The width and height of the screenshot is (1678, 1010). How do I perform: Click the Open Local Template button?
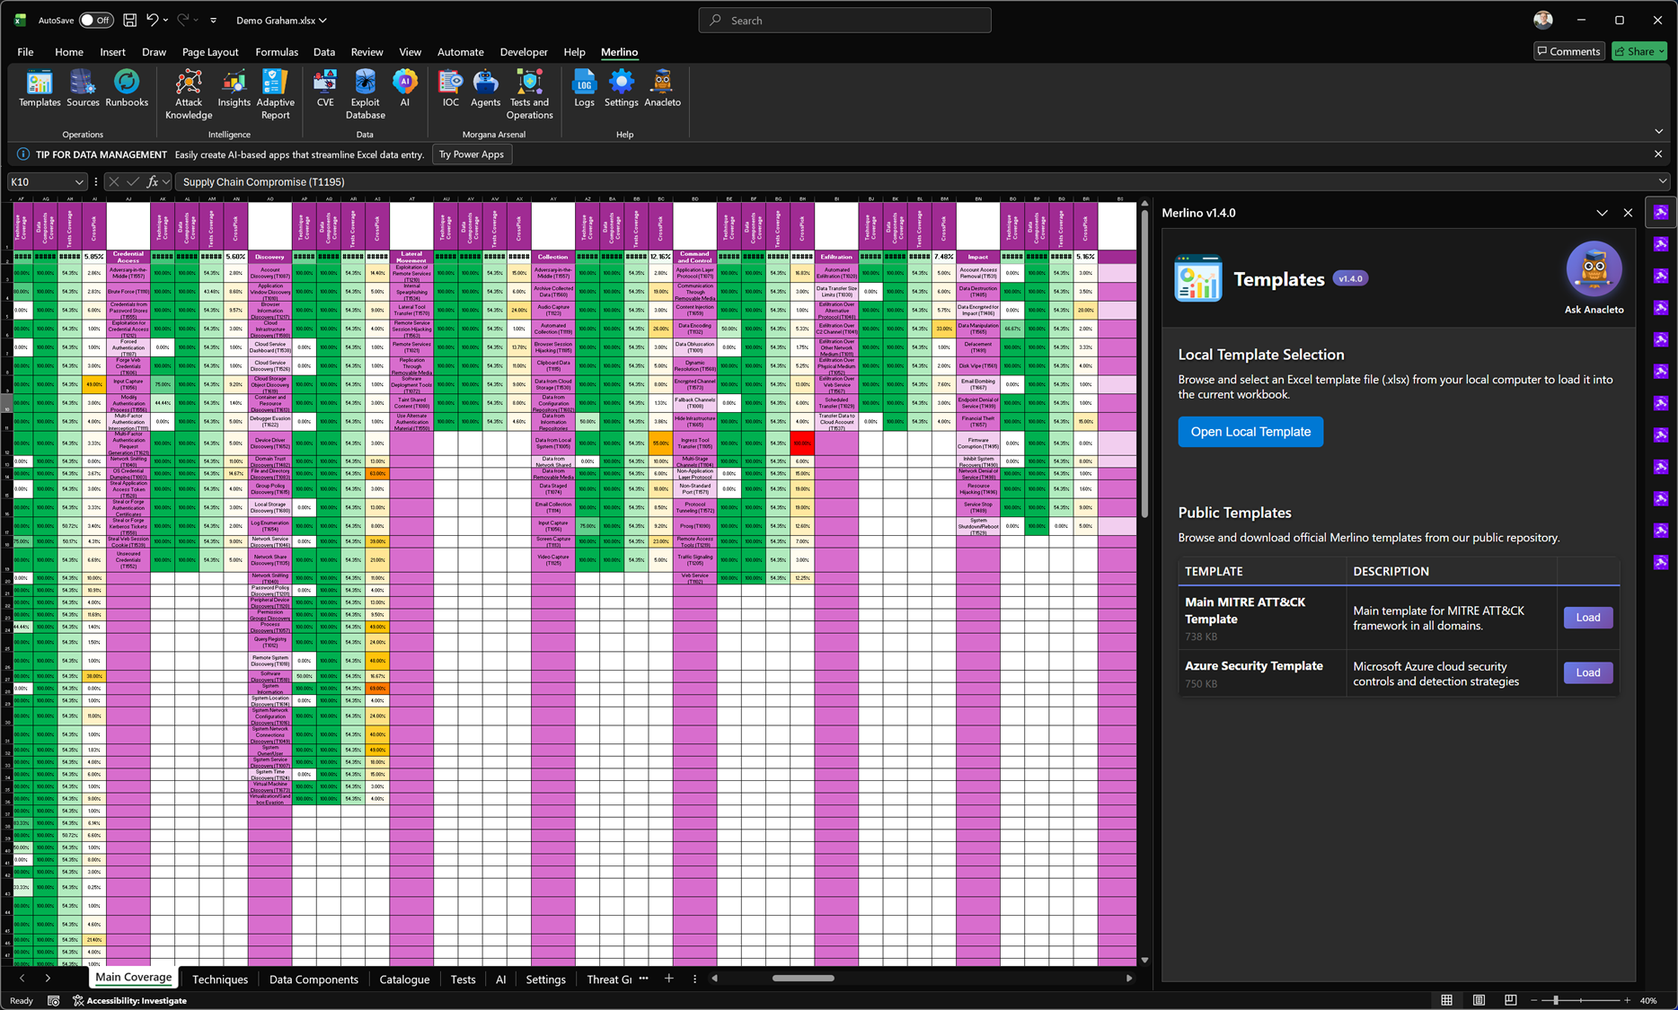pos(1250,432)
